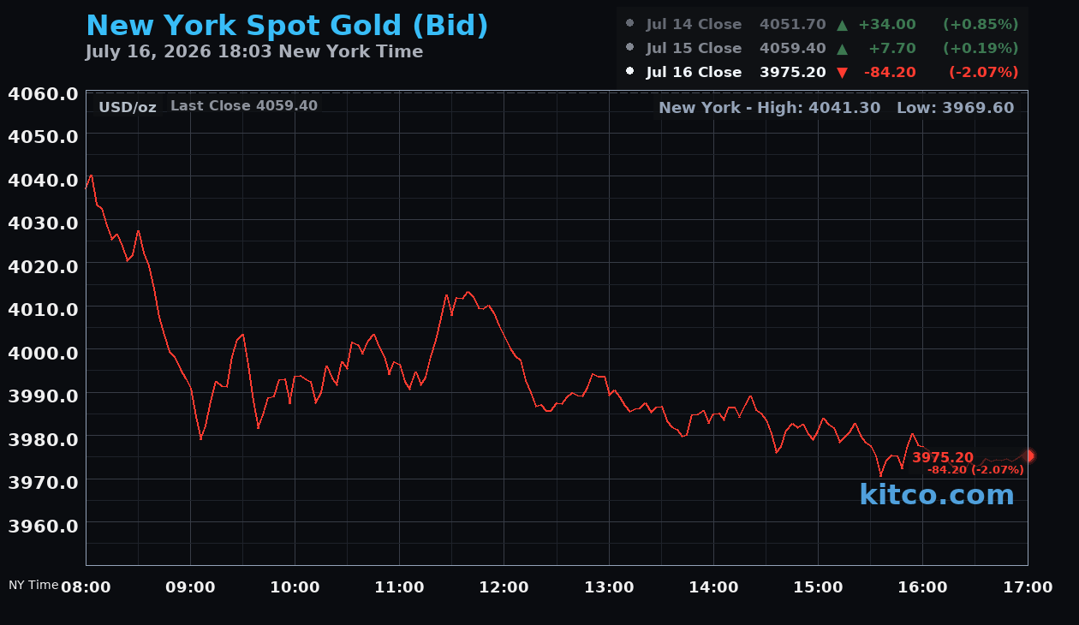Click the (-2.07%) change in the legend
Viewport: 1079px width, 625px height.
point(983,72)
